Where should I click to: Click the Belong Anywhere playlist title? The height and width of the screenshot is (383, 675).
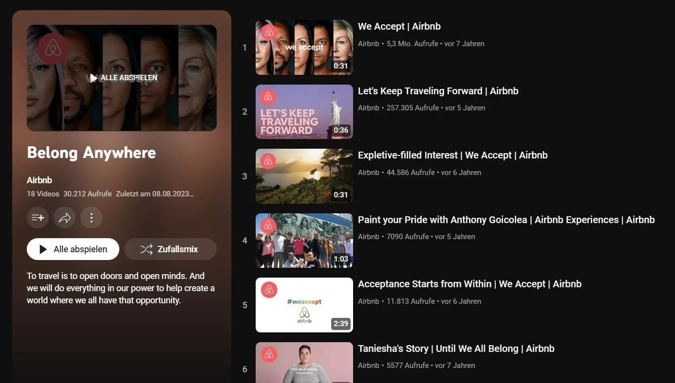pos(92,153)
